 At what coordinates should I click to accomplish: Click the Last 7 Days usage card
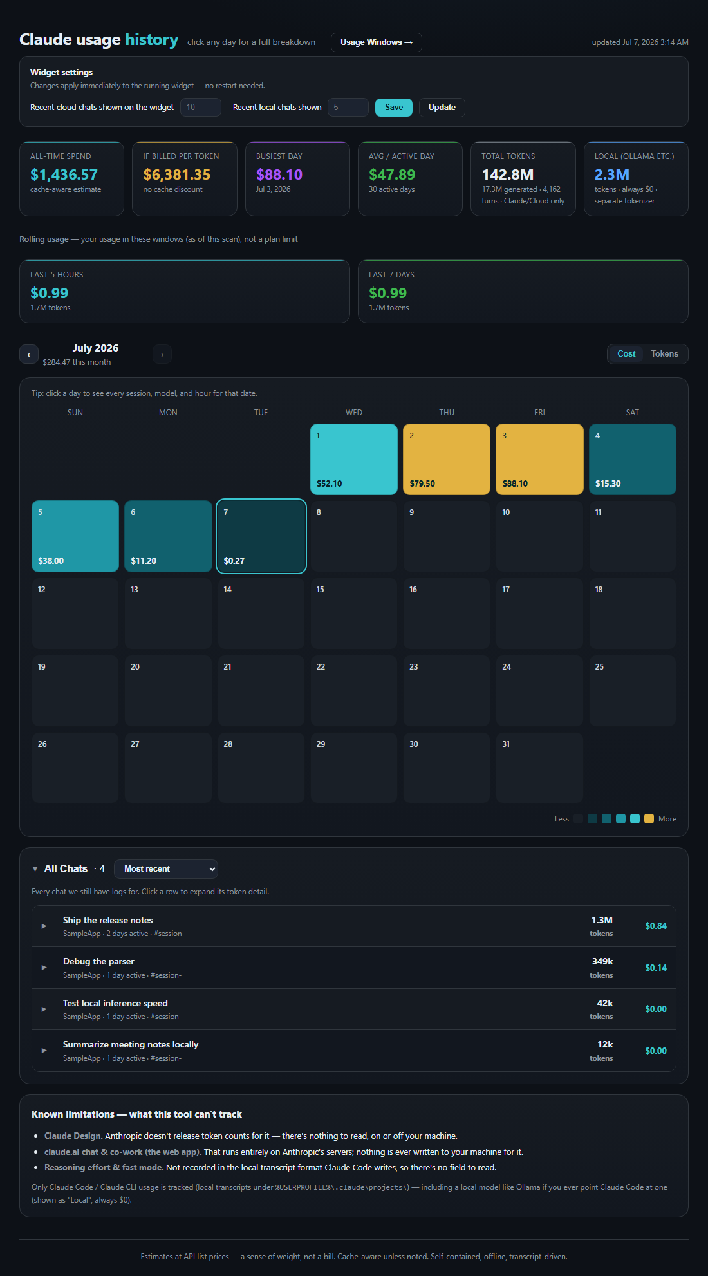point(523,291)
